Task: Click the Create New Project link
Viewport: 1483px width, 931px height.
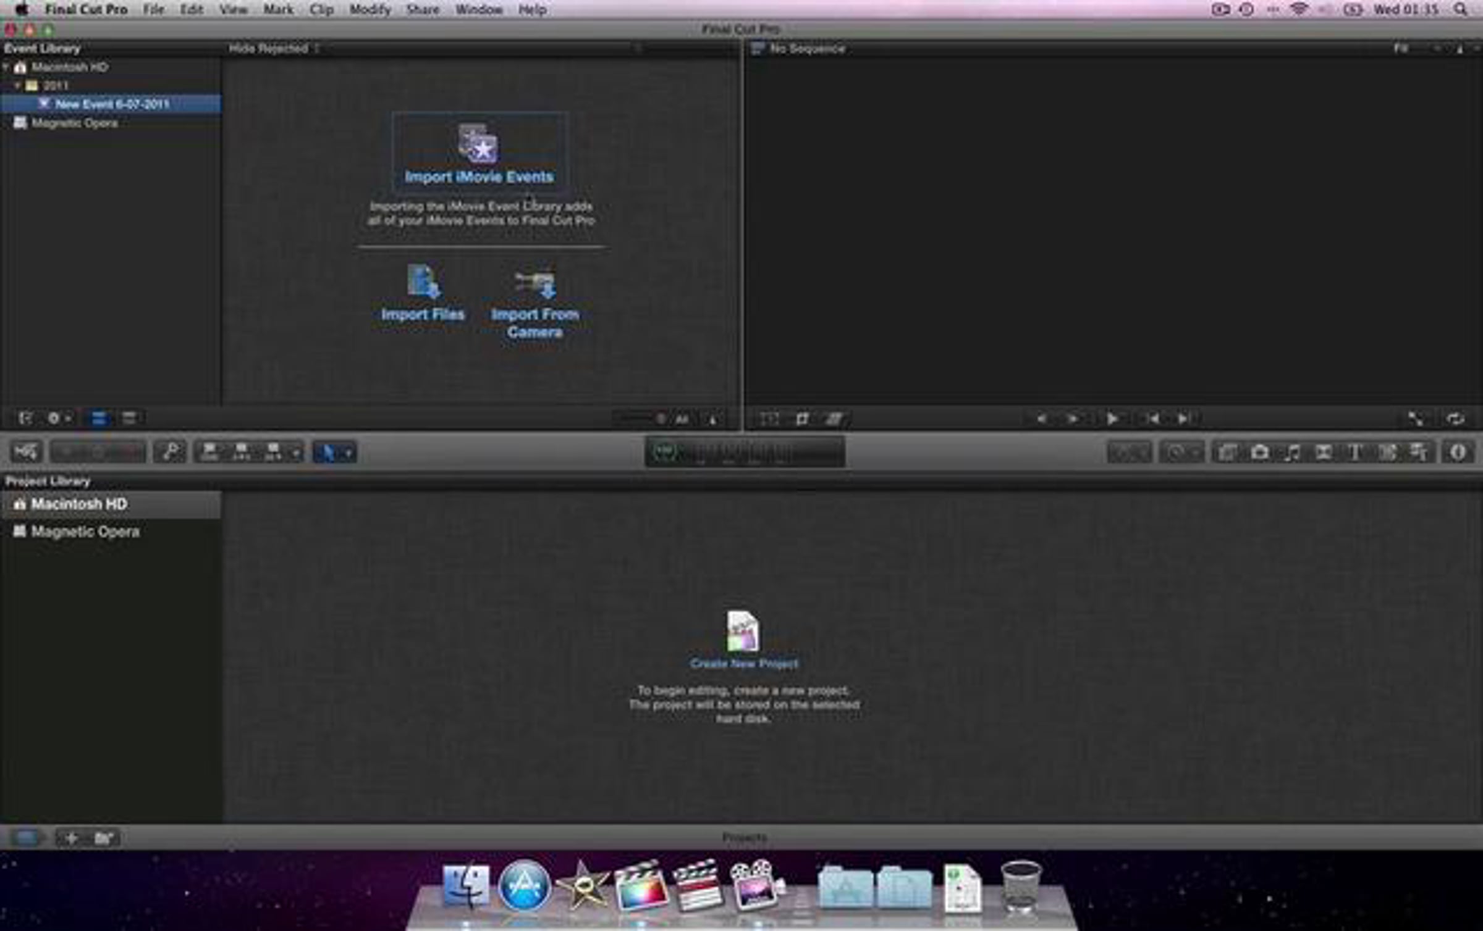Action: [x=744, y=663]
